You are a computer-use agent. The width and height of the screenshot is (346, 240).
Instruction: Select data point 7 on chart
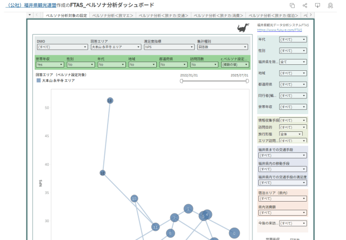174,218
